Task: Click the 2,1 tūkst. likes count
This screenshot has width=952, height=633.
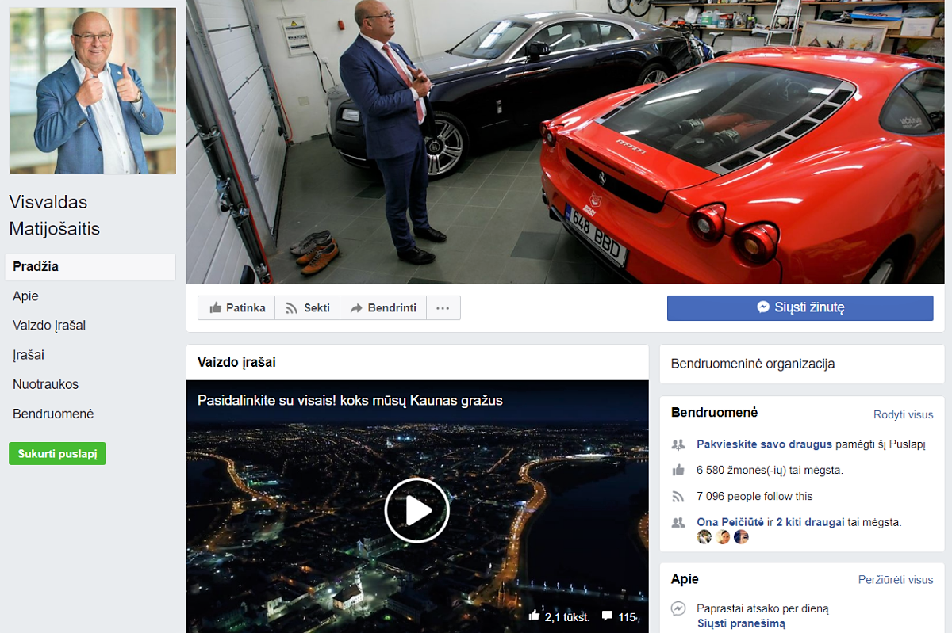Action: pos(566,616)
